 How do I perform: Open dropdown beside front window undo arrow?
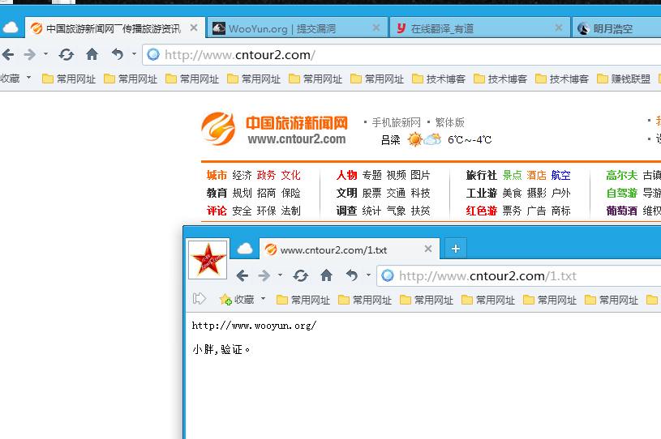pos(368,275)
